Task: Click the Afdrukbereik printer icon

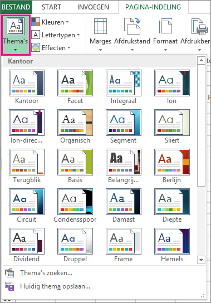Action: click(200, 27)
